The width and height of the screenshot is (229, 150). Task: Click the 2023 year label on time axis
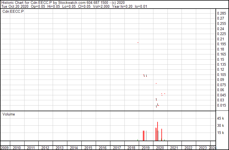tap(203, 148)
